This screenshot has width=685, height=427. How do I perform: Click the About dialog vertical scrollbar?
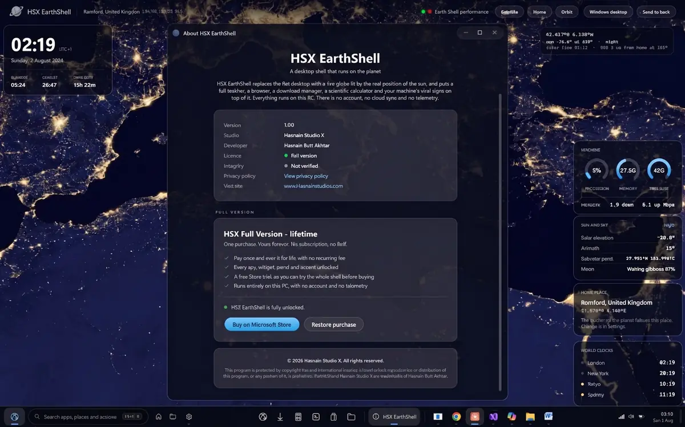(x=501, y=242)
